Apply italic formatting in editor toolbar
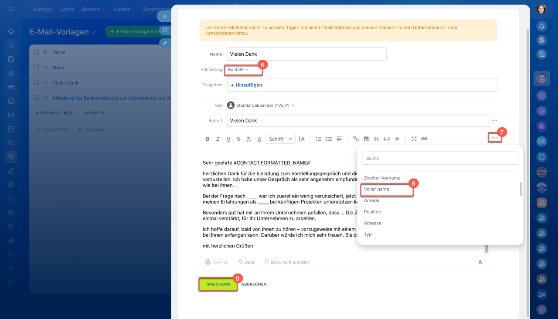Image resolution: width=558 pixels, height=319 pixels. (218, 139)
